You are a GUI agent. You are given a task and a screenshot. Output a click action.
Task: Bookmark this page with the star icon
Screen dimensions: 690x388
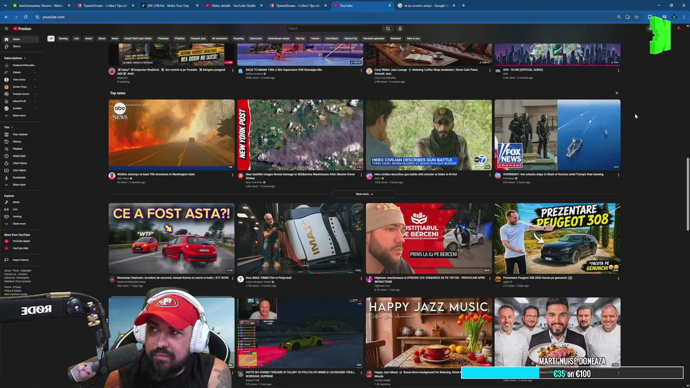[636, 17]
